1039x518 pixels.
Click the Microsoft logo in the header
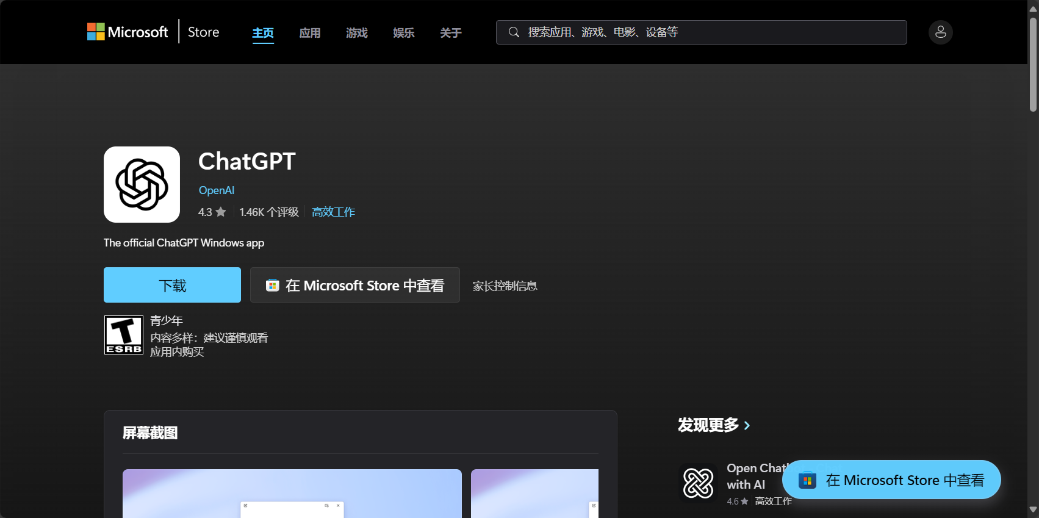pyautogui.click(x=128, y=32)
